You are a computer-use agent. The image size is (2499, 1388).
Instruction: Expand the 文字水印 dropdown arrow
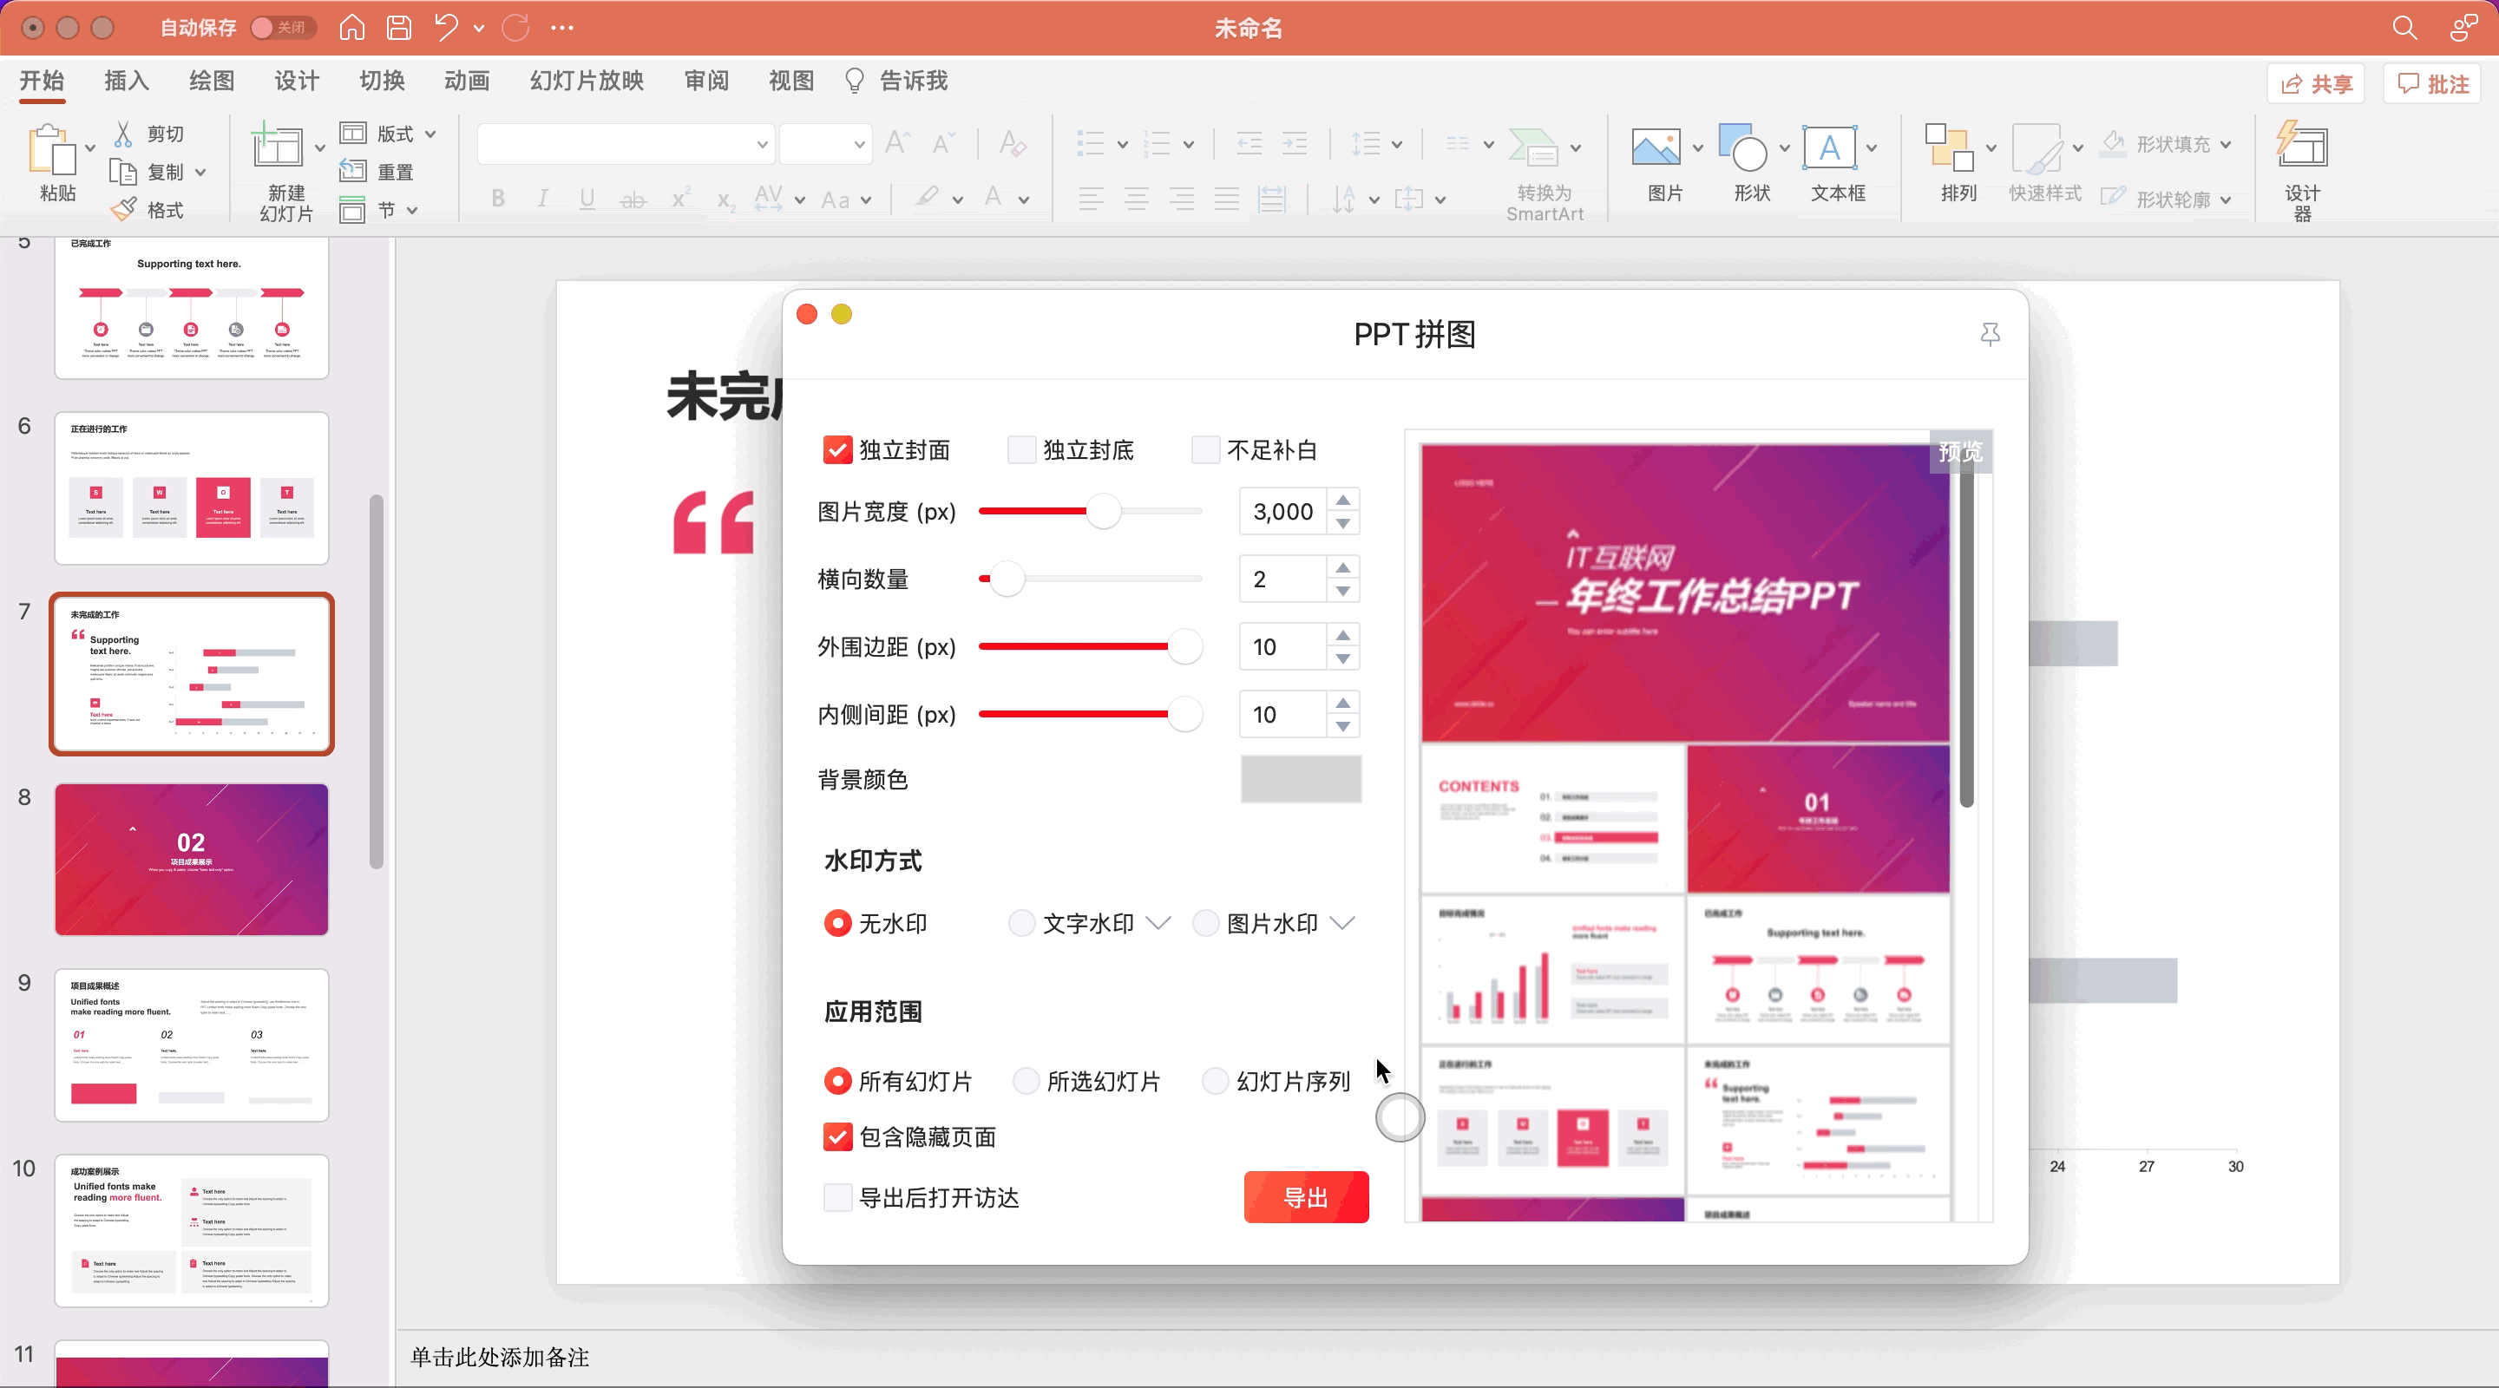1158,923
